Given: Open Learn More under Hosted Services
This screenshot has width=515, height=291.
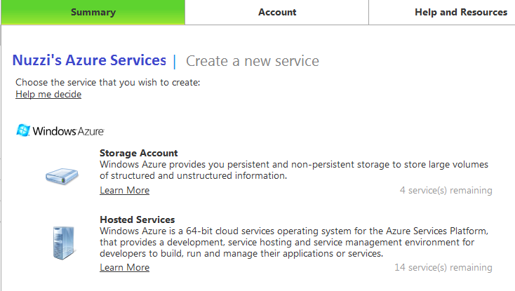Looking at the screenshot, I should click(124, 268).
